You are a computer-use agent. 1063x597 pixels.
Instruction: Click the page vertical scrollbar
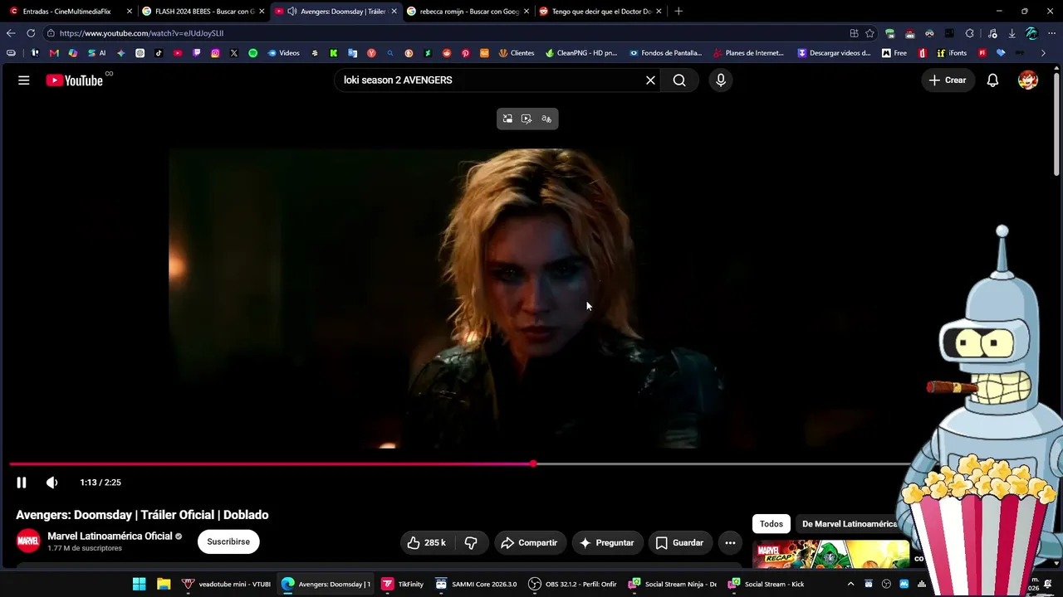(x=1057, y=123)
